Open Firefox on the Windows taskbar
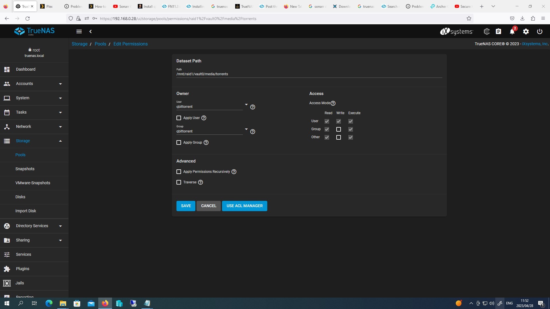 pyautogui.click(x=105, y=303)
